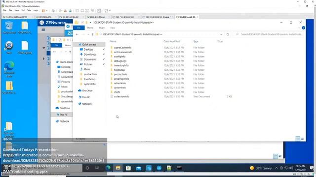Select the collectionInfo text document
316x177 pixels.
(121, 96)
